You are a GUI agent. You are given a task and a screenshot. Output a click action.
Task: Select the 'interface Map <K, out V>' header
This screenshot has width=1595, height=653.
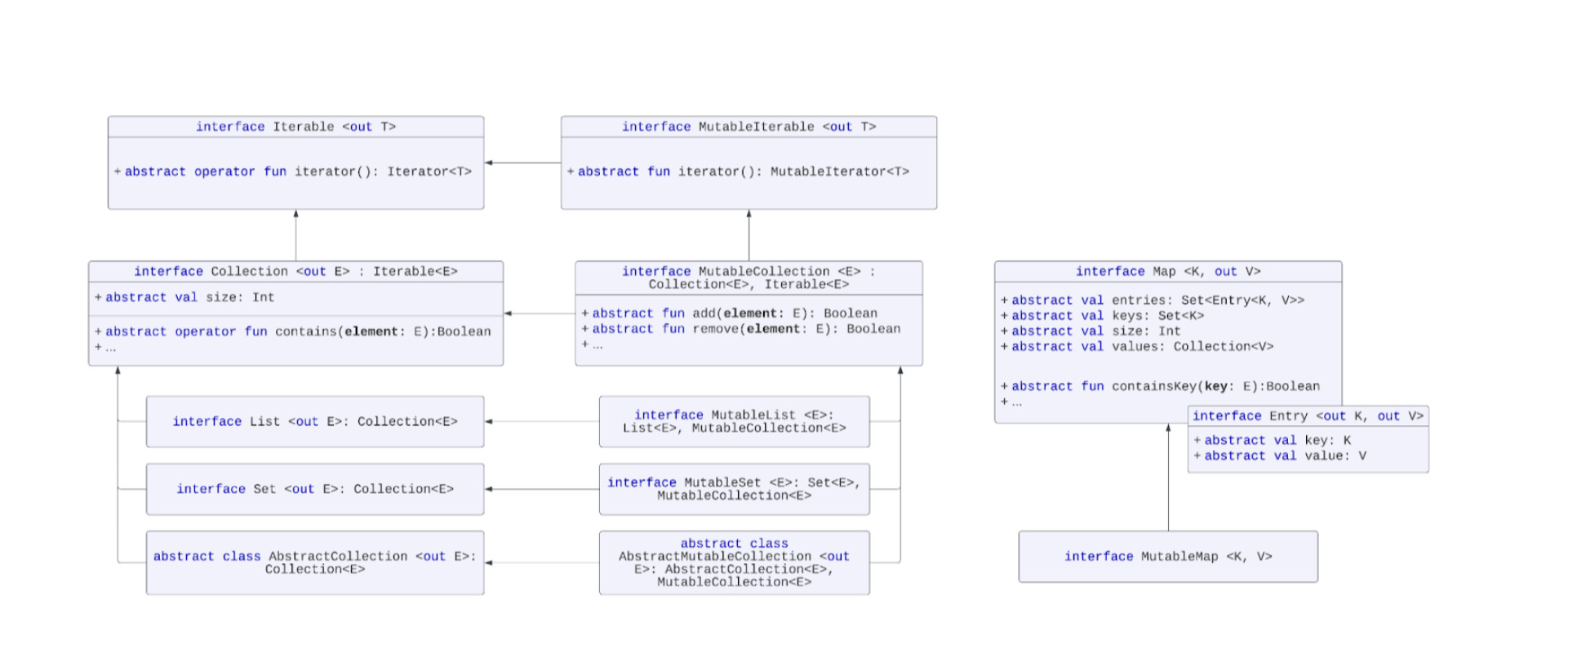click(x=1168, y=272)
